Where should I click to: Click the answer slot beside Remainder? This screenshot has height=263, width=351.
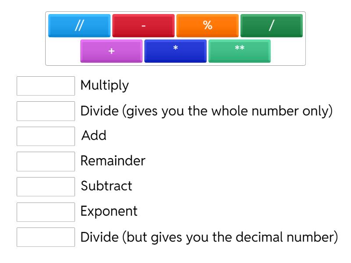(46, 161)
